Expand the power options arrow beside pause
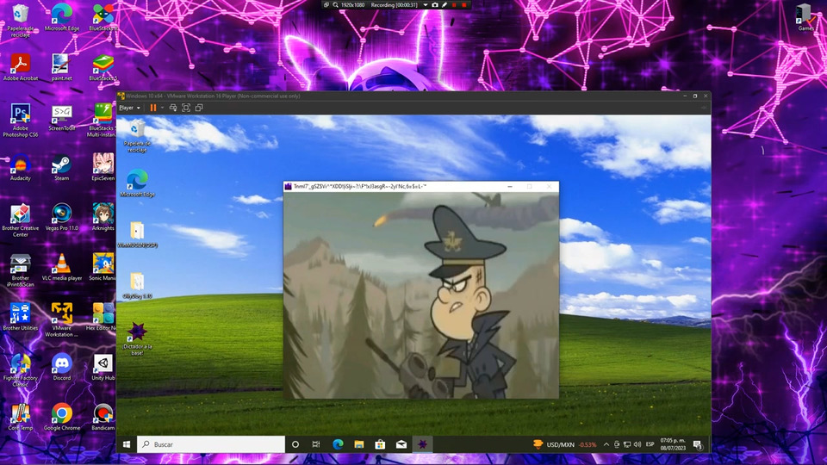Screen dimensions: 827x465 (x=162, y=108)
